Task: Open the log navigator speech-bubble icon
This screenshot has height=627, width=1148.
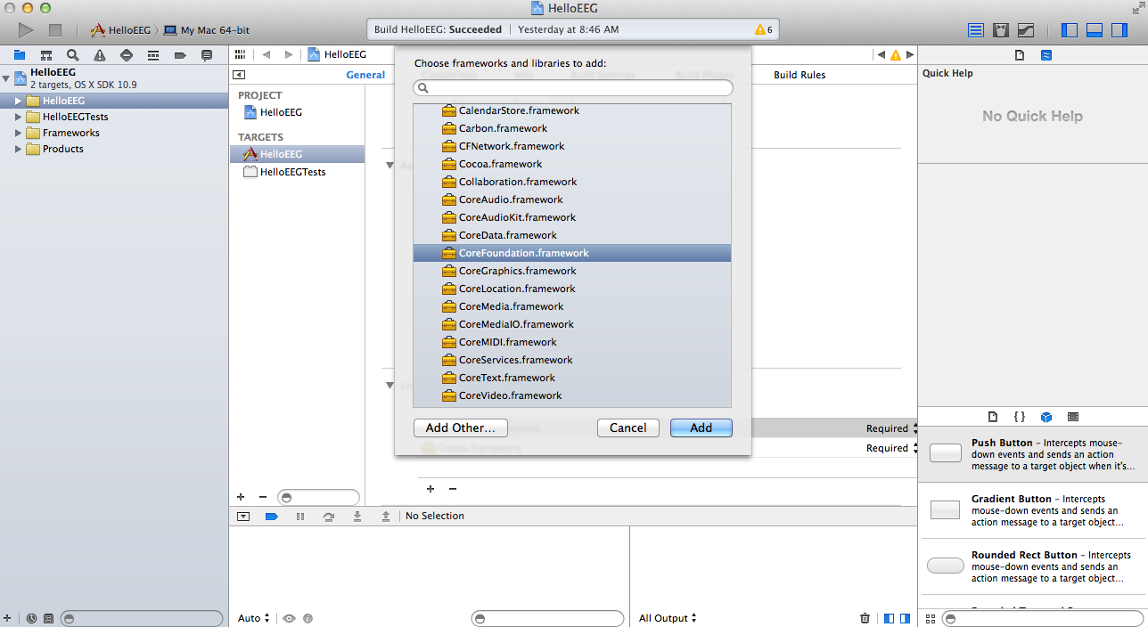Action: tap(207, 55)
